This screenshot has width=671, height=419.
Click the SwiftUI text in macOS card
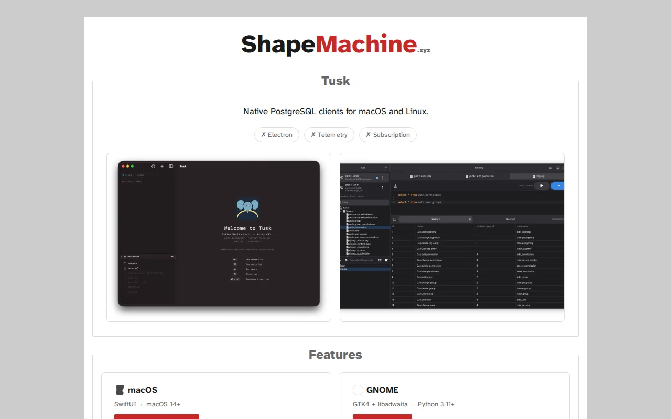(x=126, y=404)
